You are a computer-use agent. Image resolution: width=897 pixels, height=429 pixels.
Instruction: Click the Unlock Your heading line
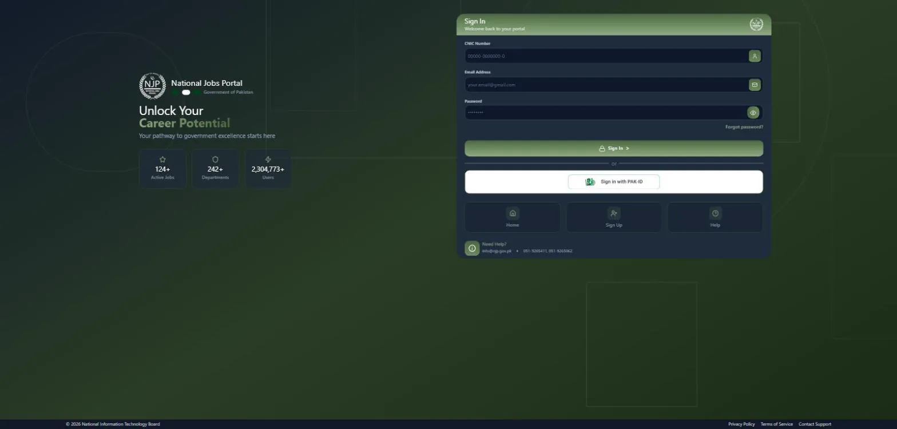(x=171, y=110)
